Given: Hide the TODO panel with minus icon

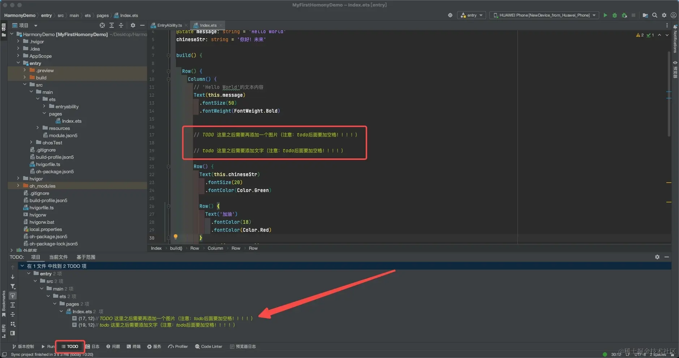Looking at the screenshot, I should point(667,257).
